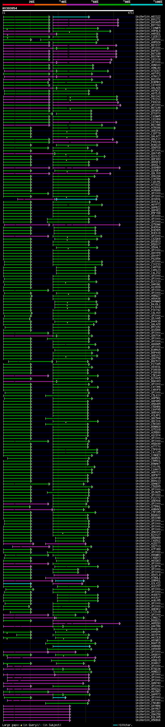Select the UniRef100_P49216 label
165x727 pixels.
point(148,102)
